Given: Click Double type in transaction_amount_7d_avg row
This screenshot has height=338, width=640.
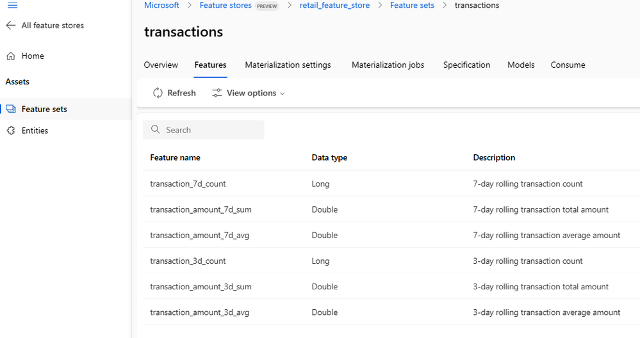Looking at the screenshot, I should point(325,235).
